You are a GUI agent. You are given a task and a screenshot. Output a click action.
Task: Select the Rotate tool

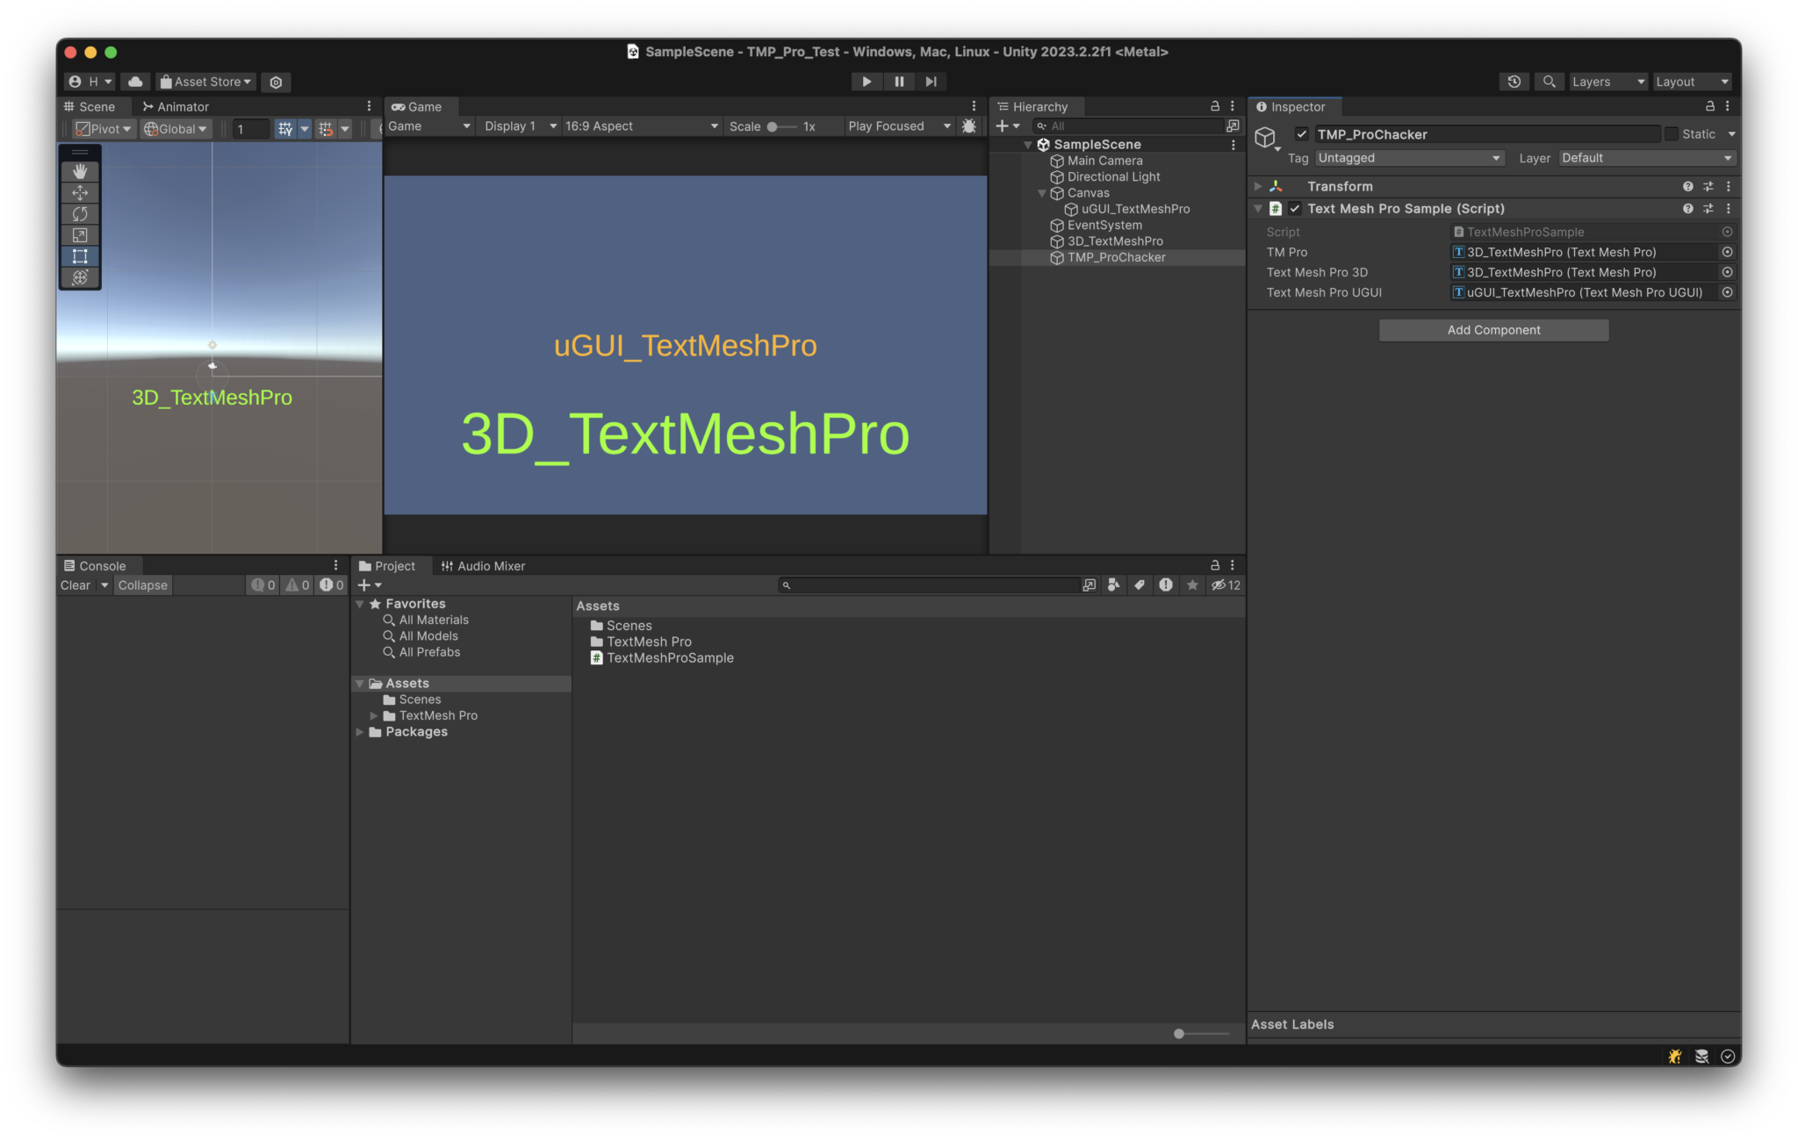pyautogui.click(x=80, y=213)
